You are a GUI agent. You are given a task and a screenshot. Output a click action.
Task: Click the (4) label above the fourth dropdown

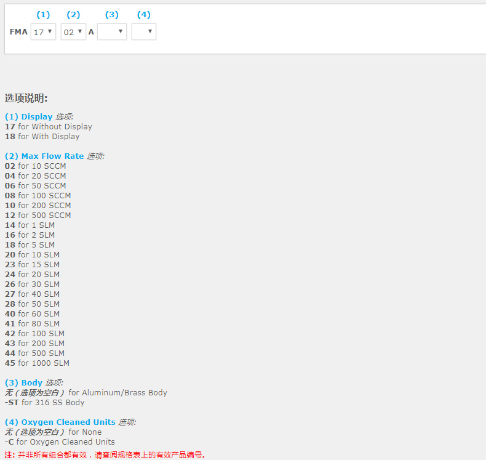coord(143,15)
